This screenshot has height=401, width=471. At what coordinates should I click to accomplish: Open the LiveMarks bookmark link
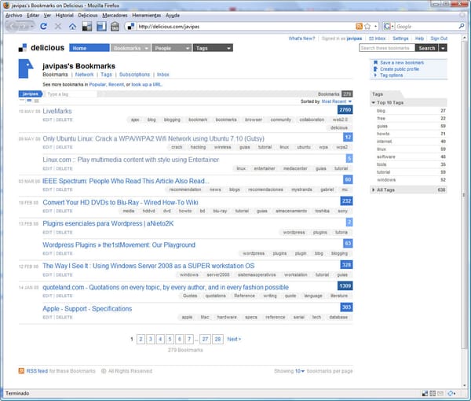(x=57, y=112)
